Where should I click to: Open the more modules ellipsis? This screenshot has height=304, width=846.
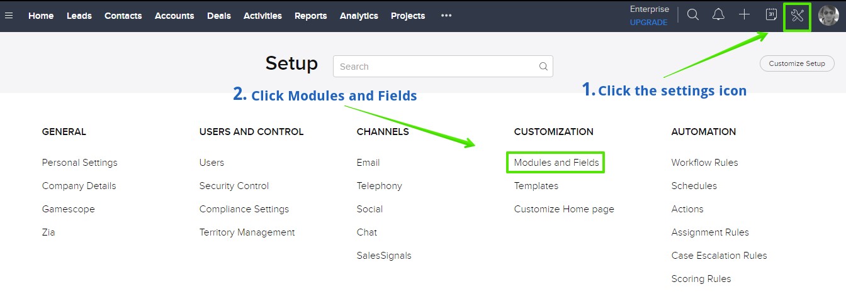pyautogui.click(x=446, y=16)
